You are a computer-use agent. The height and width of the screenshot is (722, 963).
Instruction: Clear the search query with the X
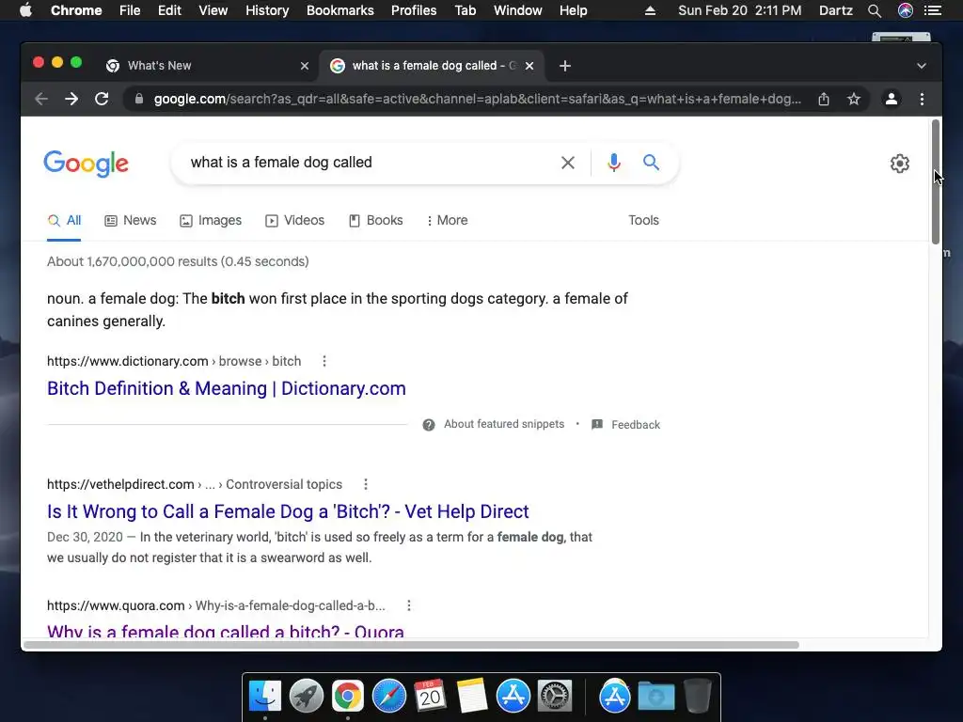[x=568, y=163]
